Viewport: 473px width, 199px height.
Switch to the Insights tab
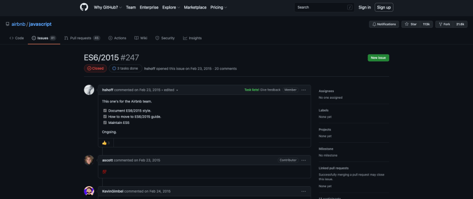[192, 38]
